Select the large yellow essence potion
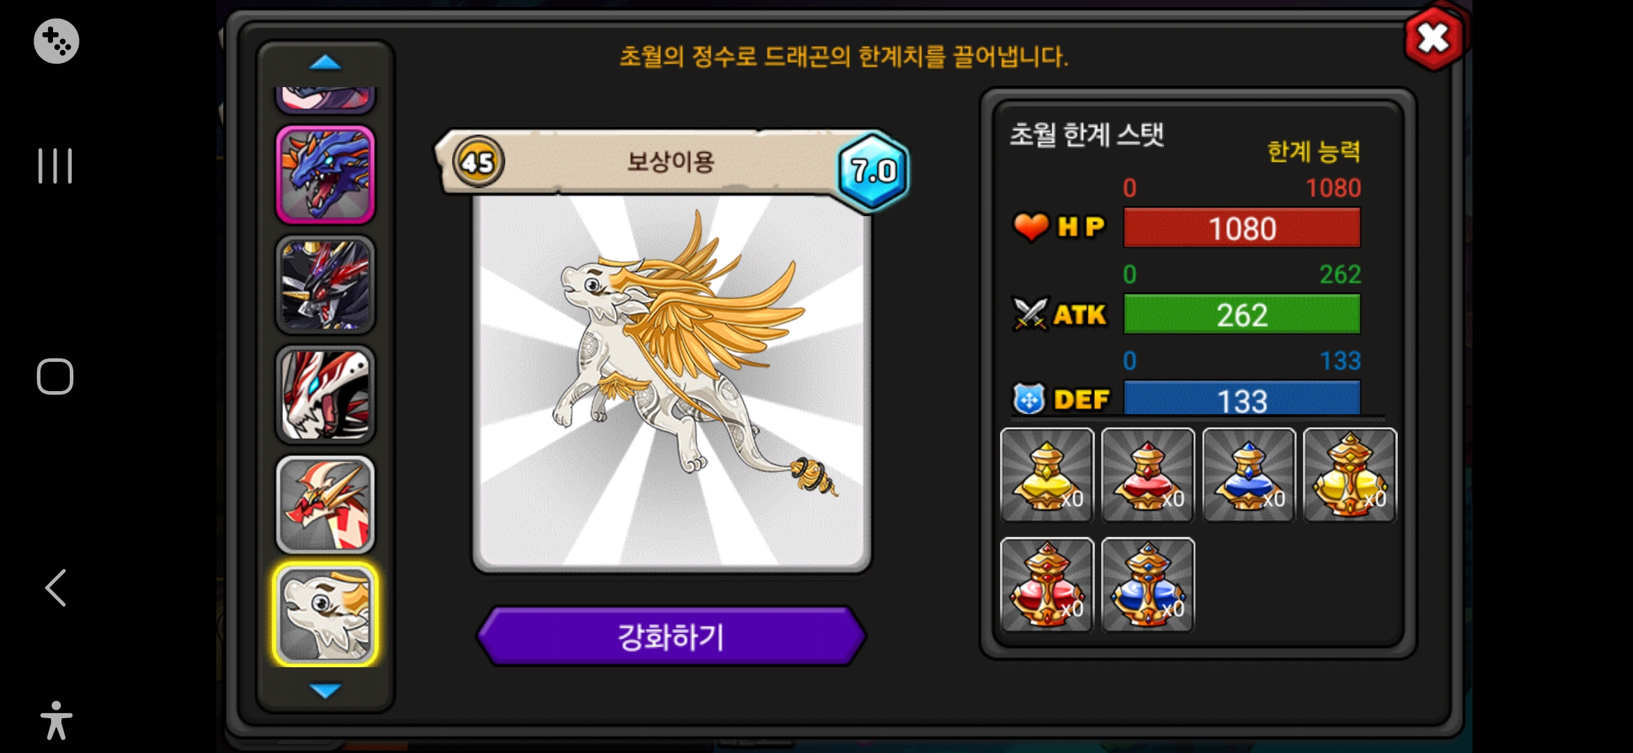Viewport: 1633px width, 753px height. [x=1350, y=475]
